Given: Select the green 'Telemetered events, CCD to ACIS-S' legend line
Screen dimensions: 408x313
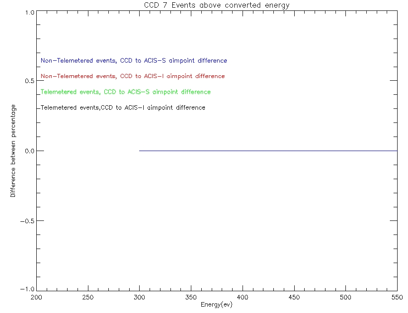Looking at the screenshot, I should tap(126, 92).
